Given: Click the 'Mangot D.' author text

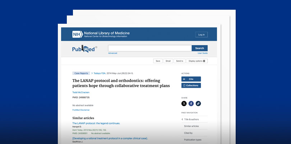Looking at the screenshot, I should click(x=77, y=127).
